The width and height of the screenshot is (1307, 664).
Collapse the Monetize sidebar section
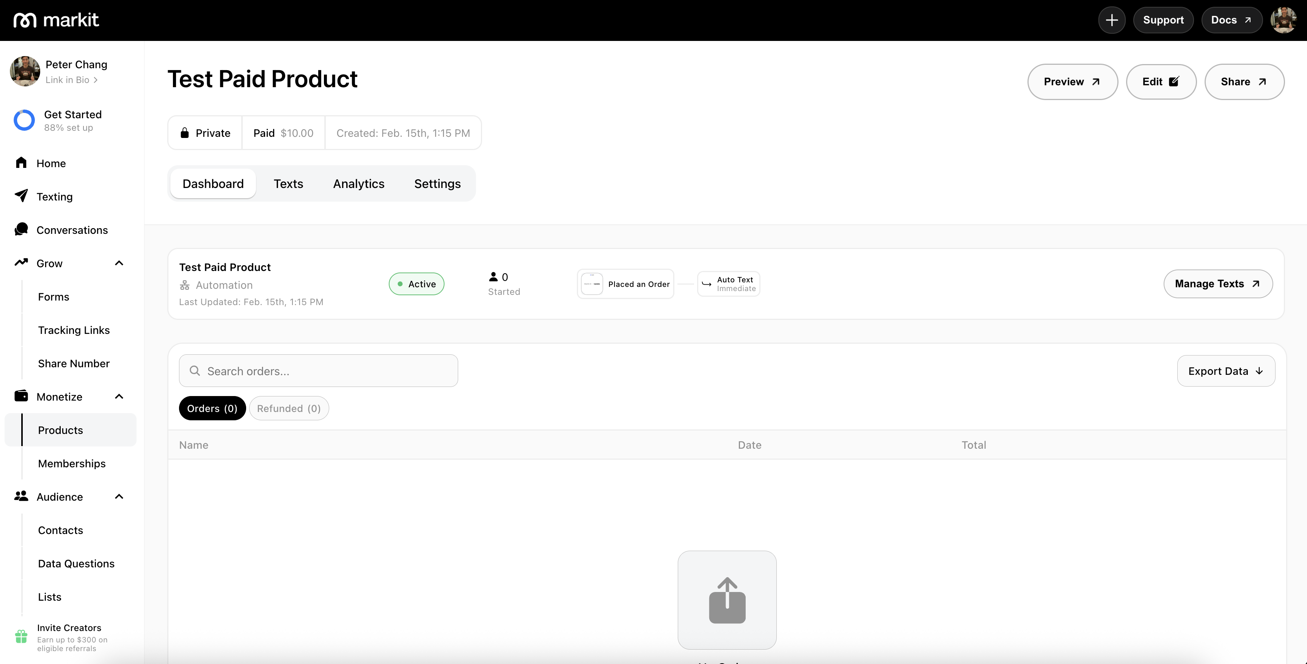click(x=119, y=397)
